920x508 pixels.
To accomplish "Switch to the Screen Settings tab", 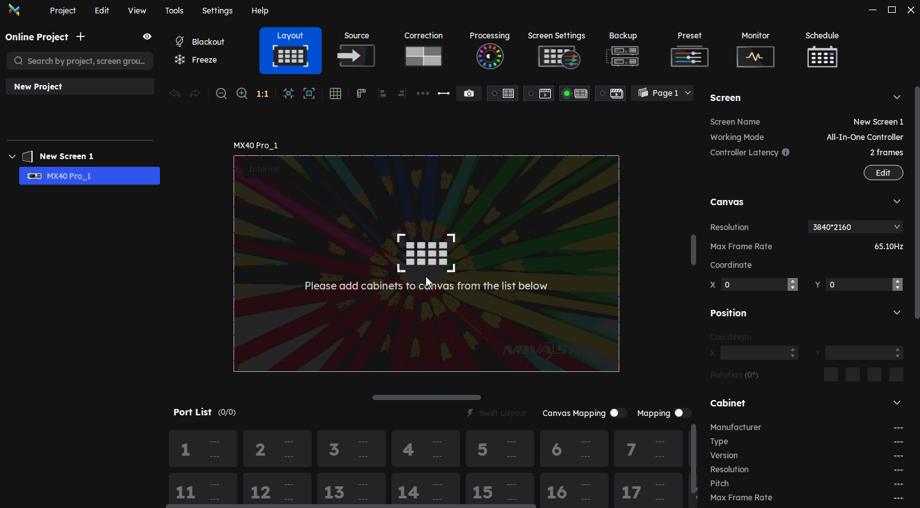I will (557, 50).
